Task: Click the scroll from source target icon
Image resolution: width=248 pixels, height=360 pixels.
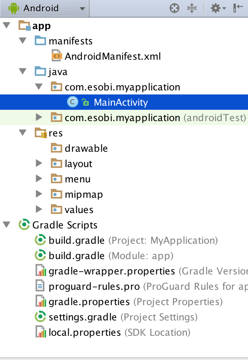Action: tap(174, 8)
